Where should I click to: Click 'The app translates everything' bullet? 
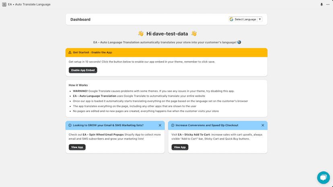point(134,106)
